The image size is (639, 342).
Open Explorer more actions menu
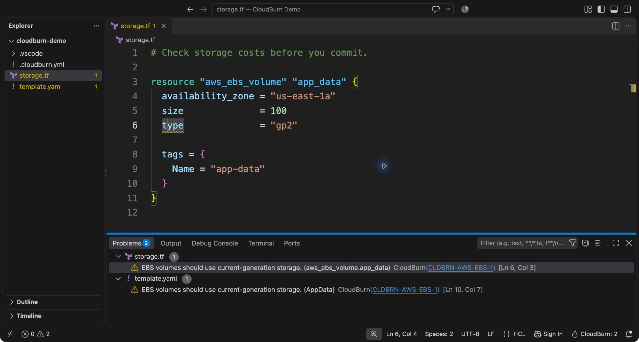(x=97, y=26)
